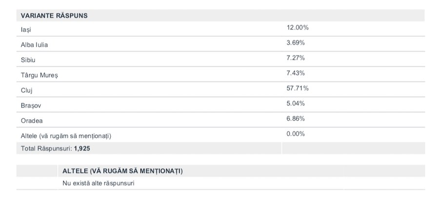Click the Nu există alte răspunsuri text
The width and height of the screenshot is (439, 203).
pyautogui.click(x=98, y=184)
